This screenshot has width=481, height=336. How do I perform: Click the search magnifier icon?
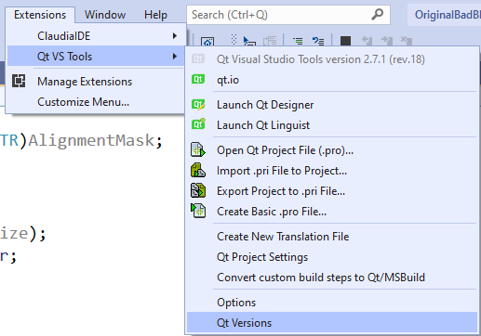coord(377,14)
